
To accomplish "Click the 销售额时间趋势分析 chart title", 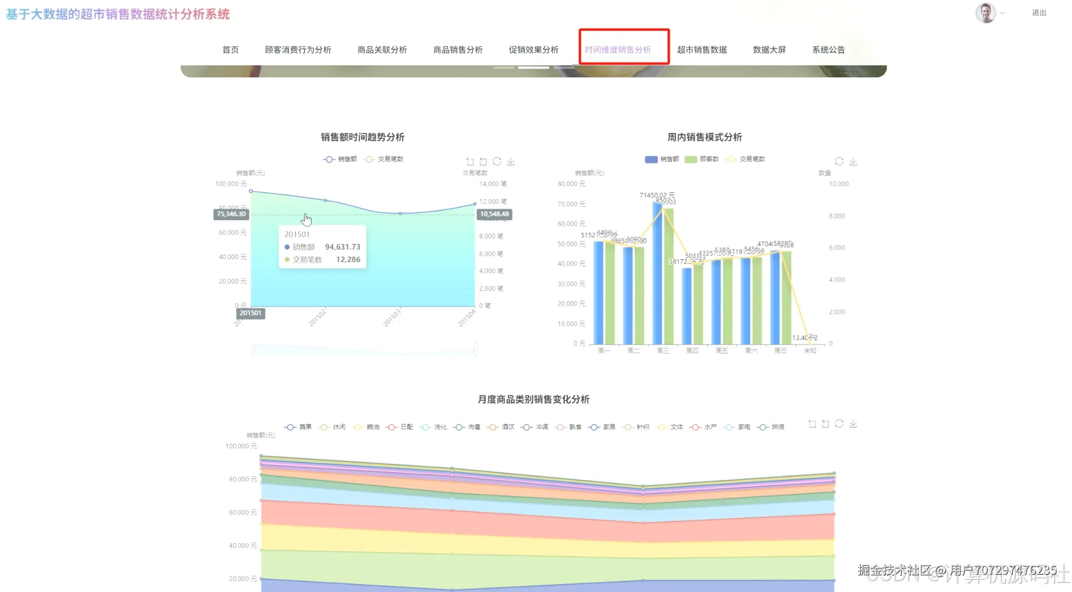I will 363,138.
